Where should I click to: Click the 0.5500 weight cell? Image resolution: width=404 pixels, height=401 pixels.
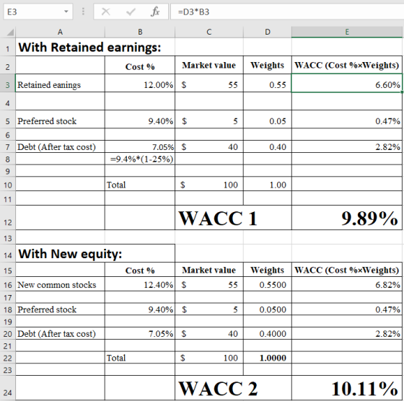[268, 284]
